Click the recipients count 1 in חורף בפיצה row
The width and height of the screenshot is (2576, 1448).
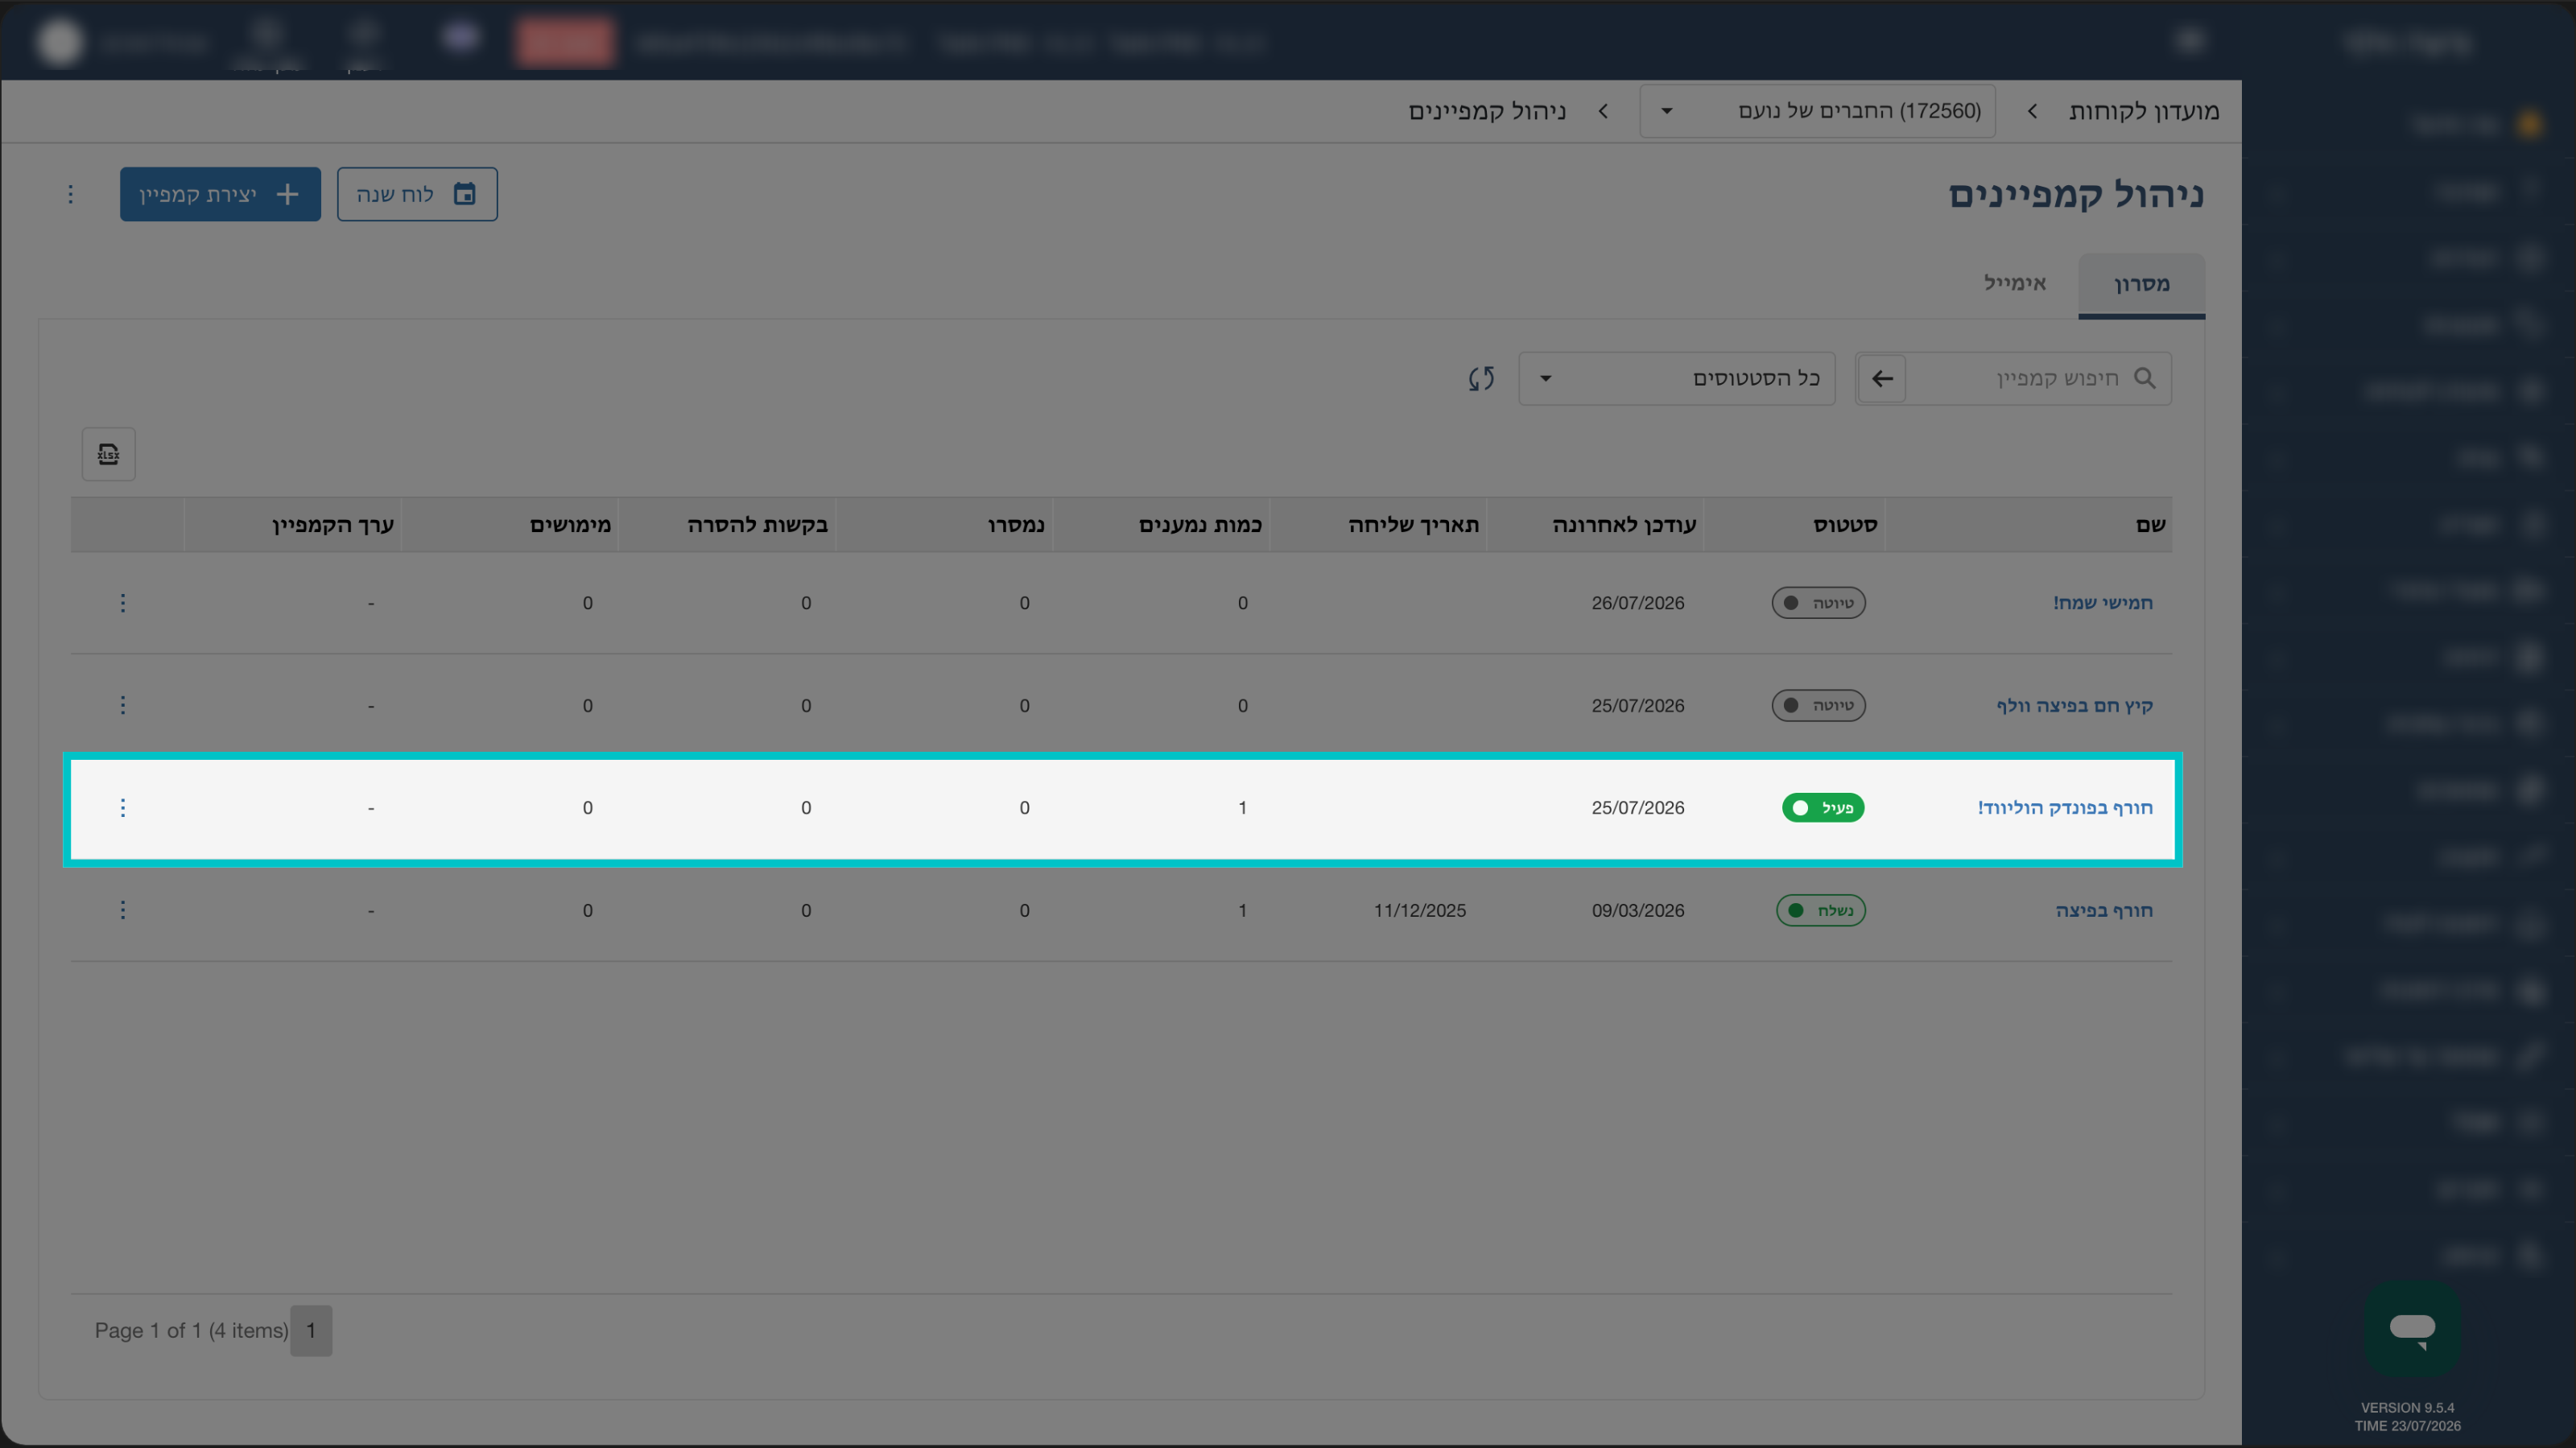coord(1243,910)
